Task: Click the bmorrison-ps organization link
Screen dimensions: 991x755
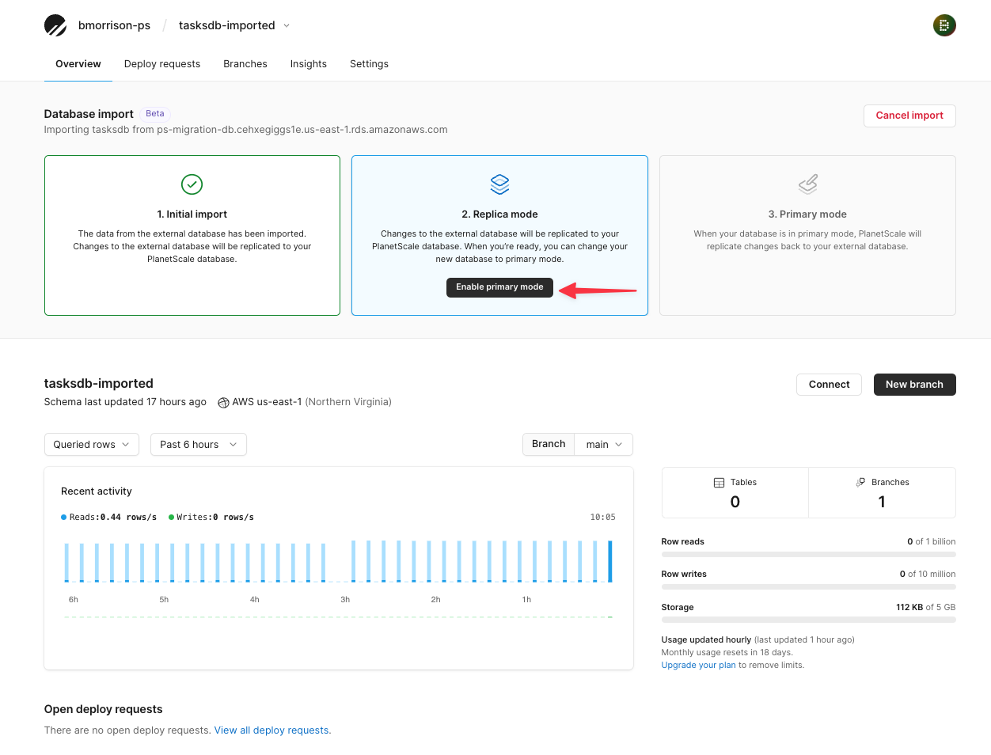Action: coord(114,25)
